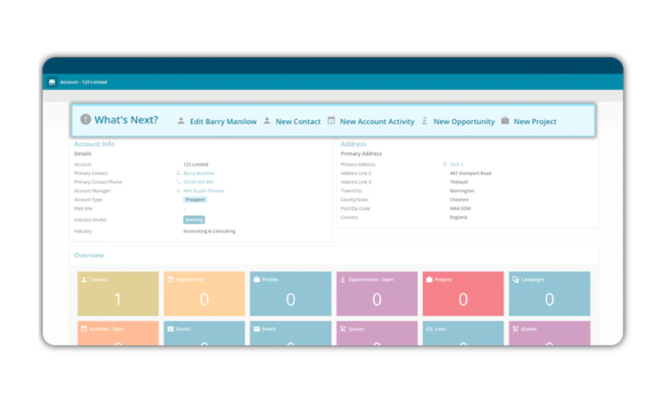The height and width of the screenshot is (403, 671).
Task: Open the red Projects overview tile
Action: click(x=463, y=294)
